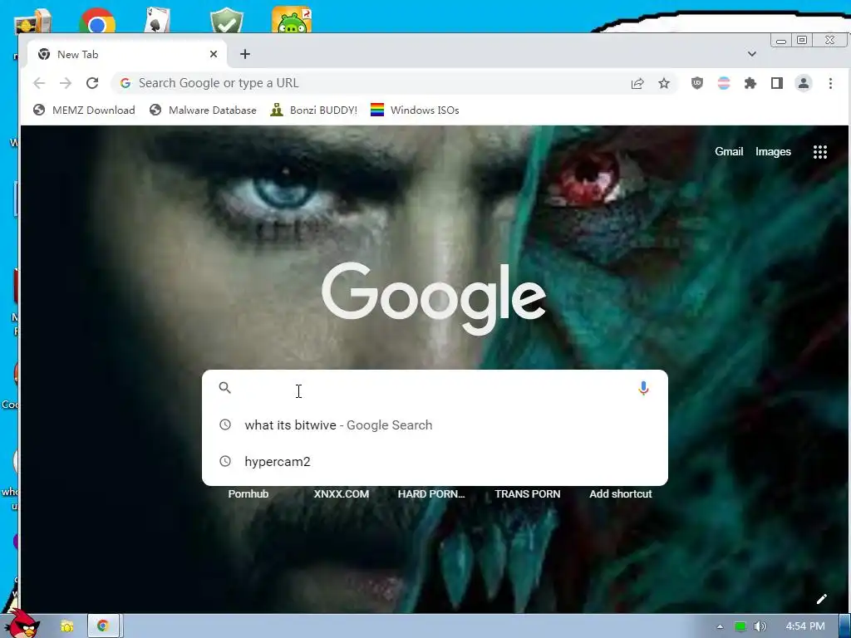This screenshot has height=638, width=851.
Task: Open the Bad Piggies desktop icon
Action: (x=292, y=20)
